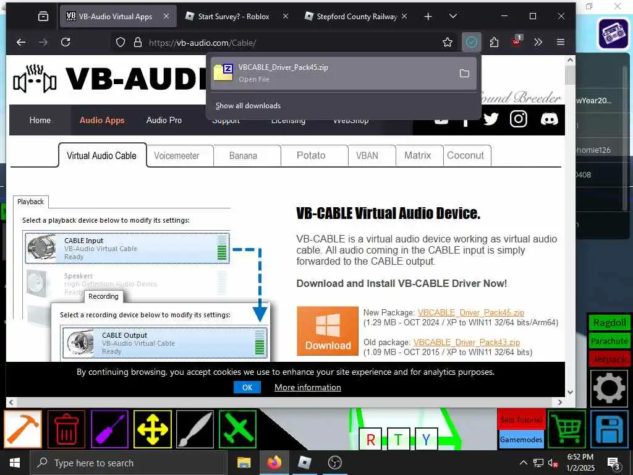The image size is (633, 475).
Task: Select the red trash can delete tool
Action: tap(66, 429)
